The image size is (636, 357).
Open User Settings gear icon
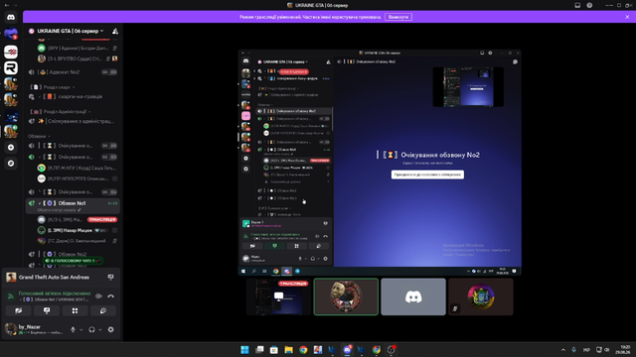tap(110, 330)
